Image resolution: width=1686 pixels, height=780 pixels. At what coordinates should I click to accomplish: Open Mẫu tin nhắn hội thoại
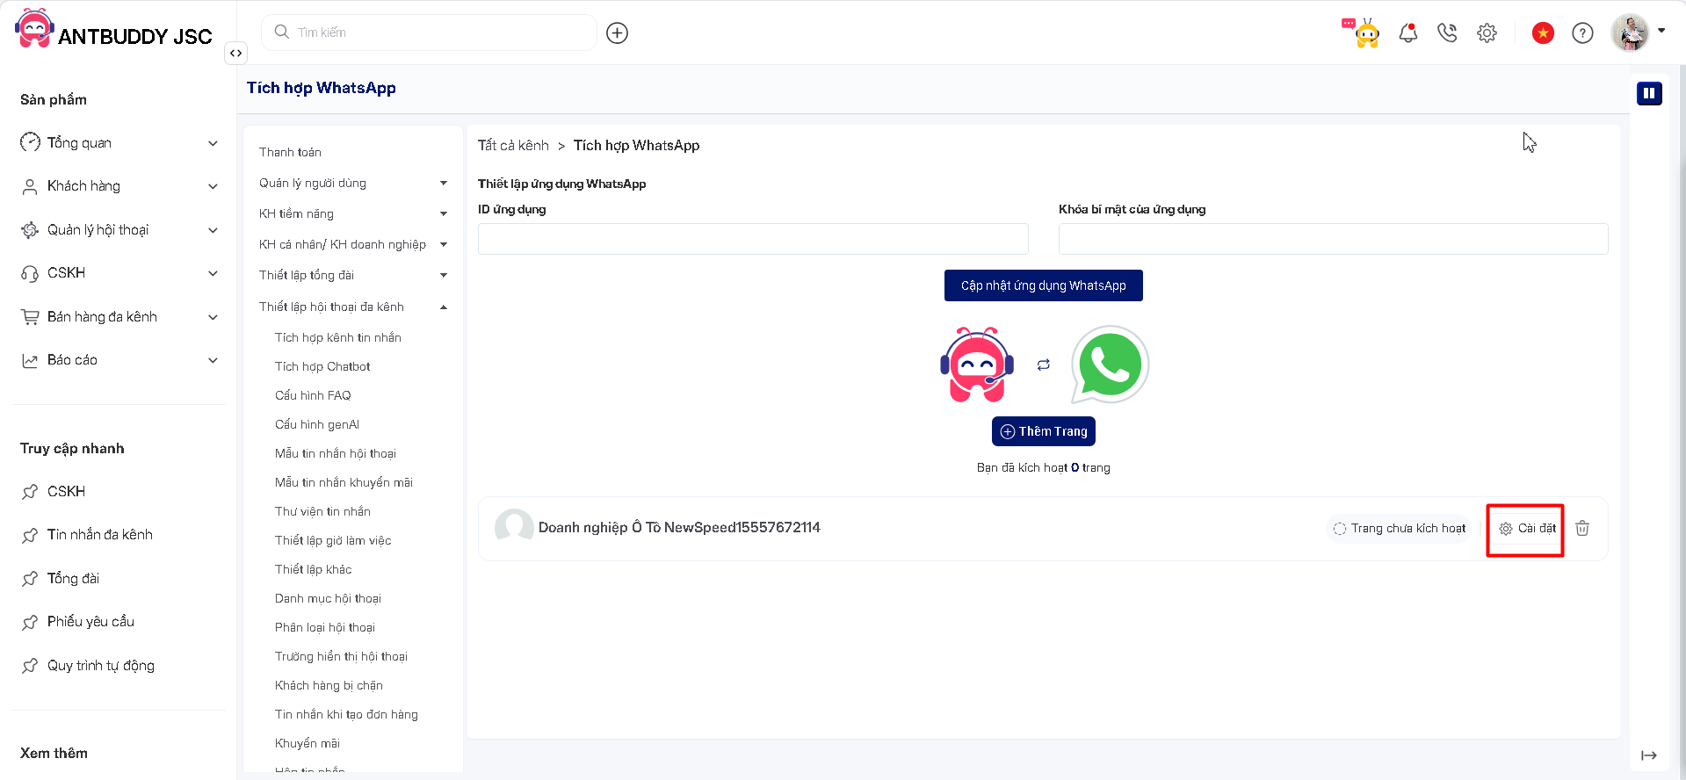point(336,453)
